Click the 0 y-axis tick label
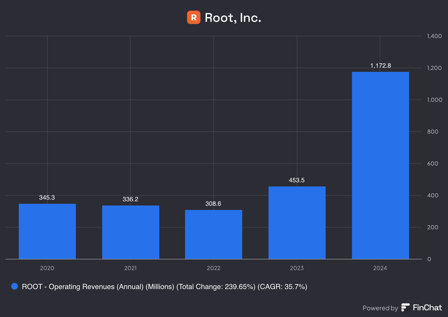448x317 pixels. 429,259
